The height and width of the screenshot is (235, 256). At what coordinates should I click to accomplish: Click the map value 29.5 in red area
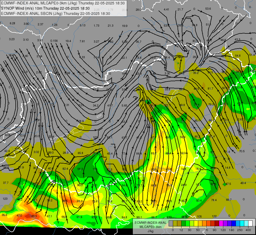click(34, 216)
